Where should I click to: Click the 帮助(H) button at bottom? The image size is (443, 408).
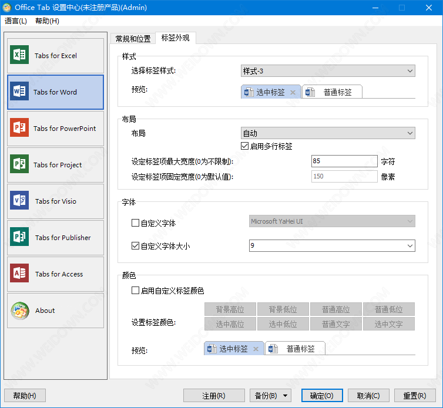[x=25, y=396]
